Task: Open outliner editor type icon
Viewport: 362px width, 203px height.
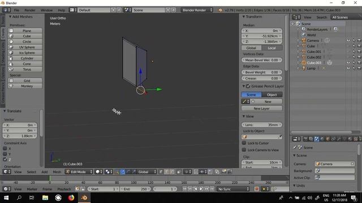Action: pos(296,17)
